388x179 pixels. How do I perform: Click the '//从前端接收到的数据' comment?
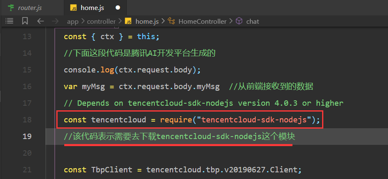[271, 87]
